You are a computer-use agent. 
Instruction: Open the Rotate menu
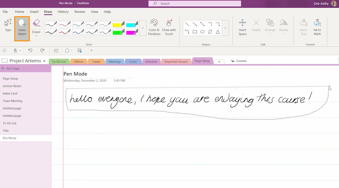(284, 26)
